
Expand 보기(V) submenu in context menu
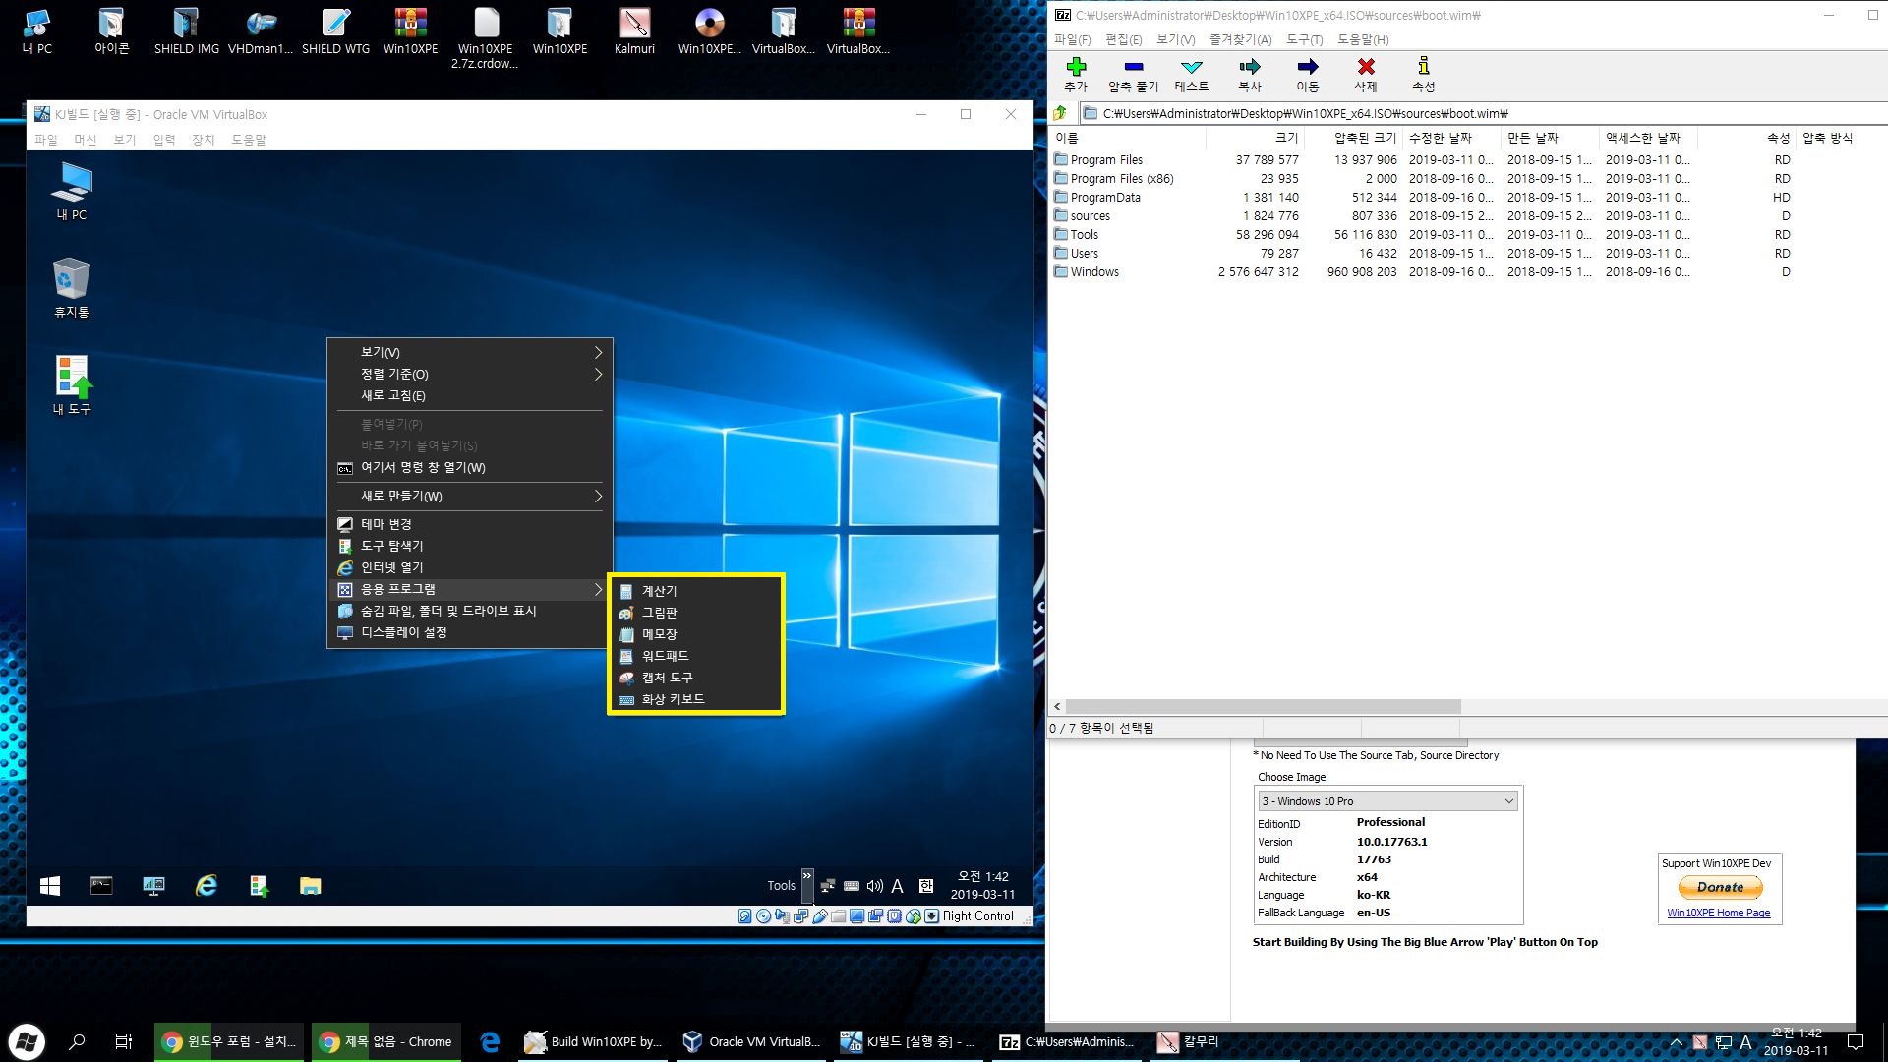[x=469, y=352]
